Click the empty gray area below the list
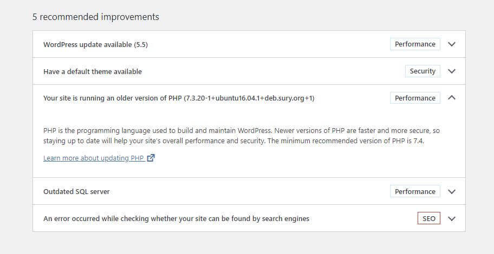 pyautogui.click(x=247, y=243)
